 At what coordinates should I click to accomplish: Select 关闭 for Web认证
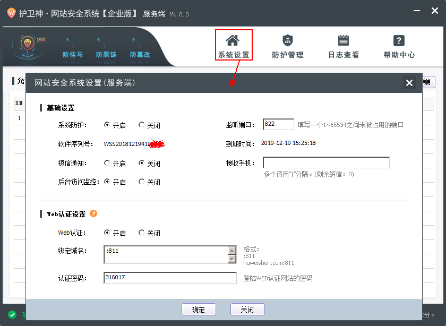click(142, 233)
